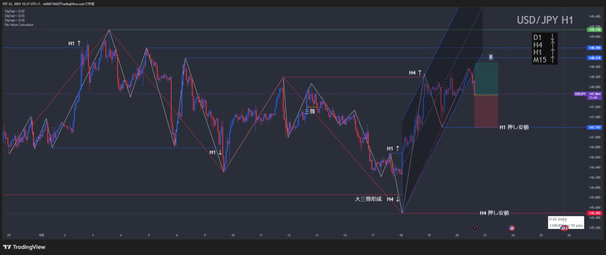
Task: Select the H1 押し安値 text label
Action: [514, 127]
